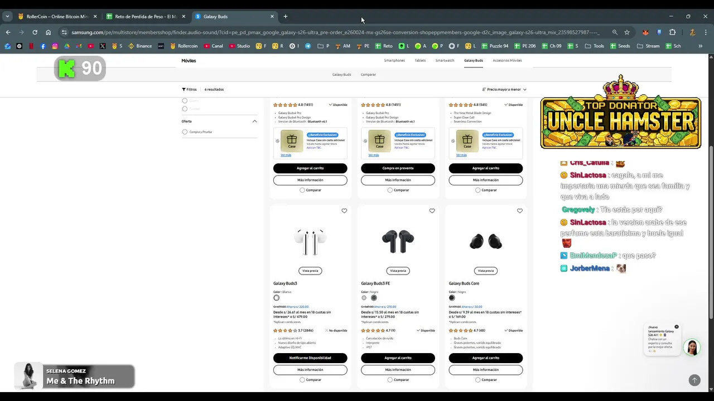714x401 pixels.
Task: Switch to the RollerCoin browser tab
Action: pyautogui.click(x=57, y=16)
